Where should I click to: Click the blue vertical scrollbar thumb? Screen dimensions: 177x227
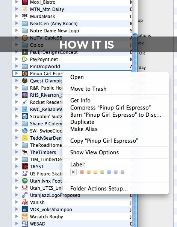point(135,130)
